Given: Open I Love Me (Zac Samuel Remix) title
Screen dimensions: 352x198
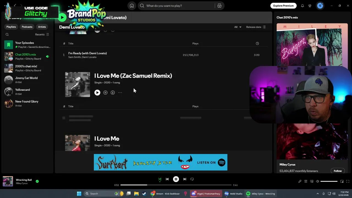Looking at the screenshot, I should 133,76.
